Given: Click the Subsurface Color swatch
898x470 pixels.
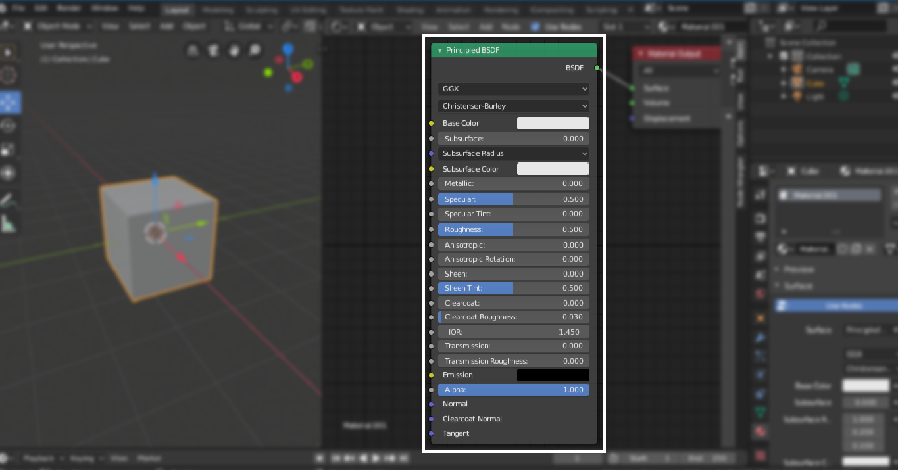Looking at the screenshot, I should coord(553,169).
